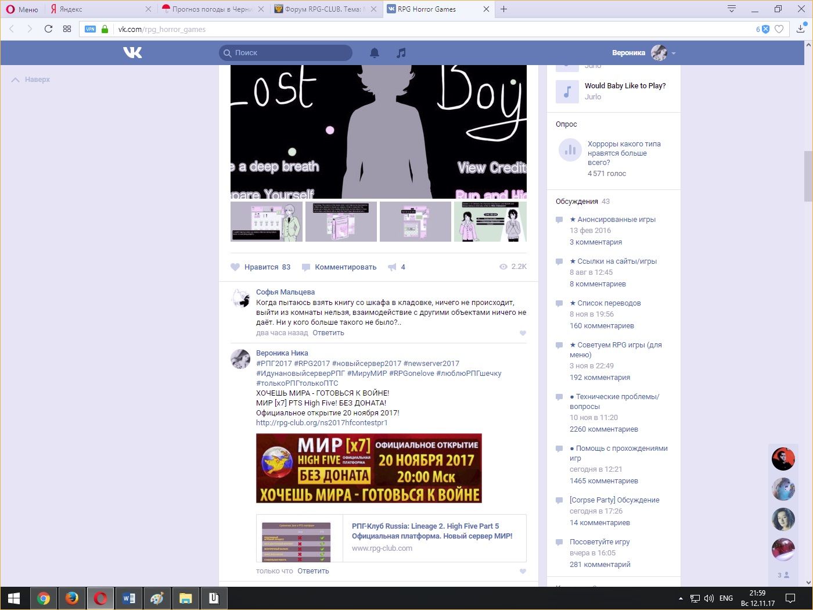Open chat with first friend avatar
The image size is (813, 610).
783,459
